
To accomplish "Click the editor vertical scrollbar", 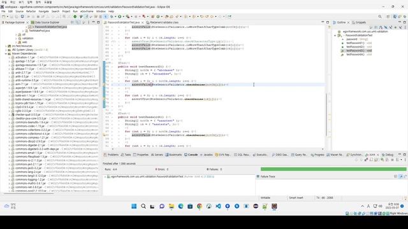I will (326, 114).
